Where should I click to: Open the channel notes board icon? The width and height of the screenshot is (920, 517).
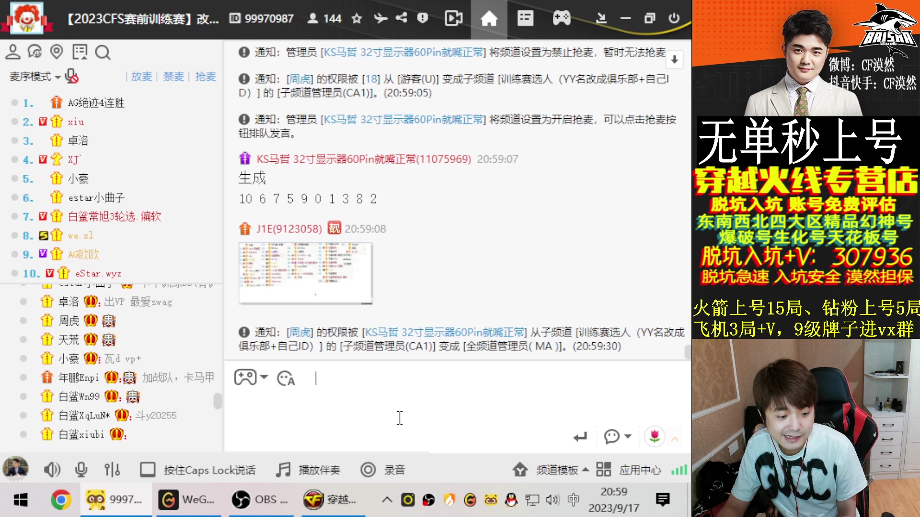(80, 52)
